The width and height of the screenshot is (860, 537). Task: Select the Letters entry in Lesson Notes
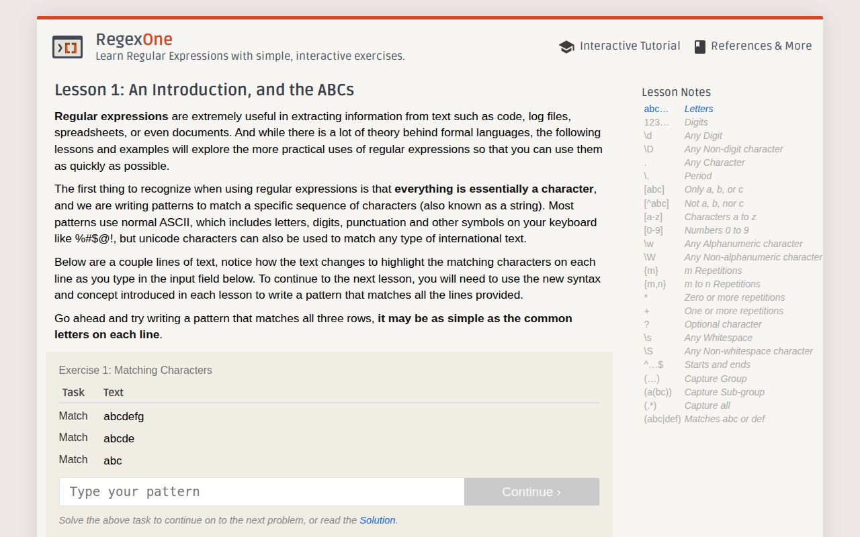tap(699, 108)
